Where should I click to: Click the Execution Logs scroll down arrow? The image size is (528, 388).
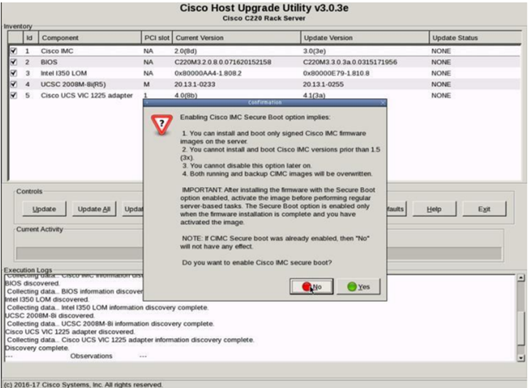coord(520,357)
